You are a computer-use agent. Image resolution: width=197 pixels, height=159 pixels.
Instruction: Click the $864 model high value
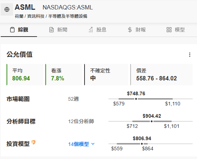pyautogui.click(x=148, y=148)
